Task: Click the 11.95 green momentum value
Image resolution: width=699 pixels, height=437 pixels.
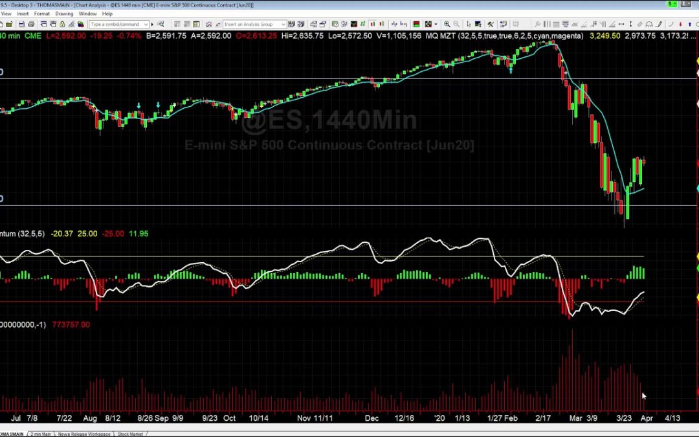Action: point(139,234)
